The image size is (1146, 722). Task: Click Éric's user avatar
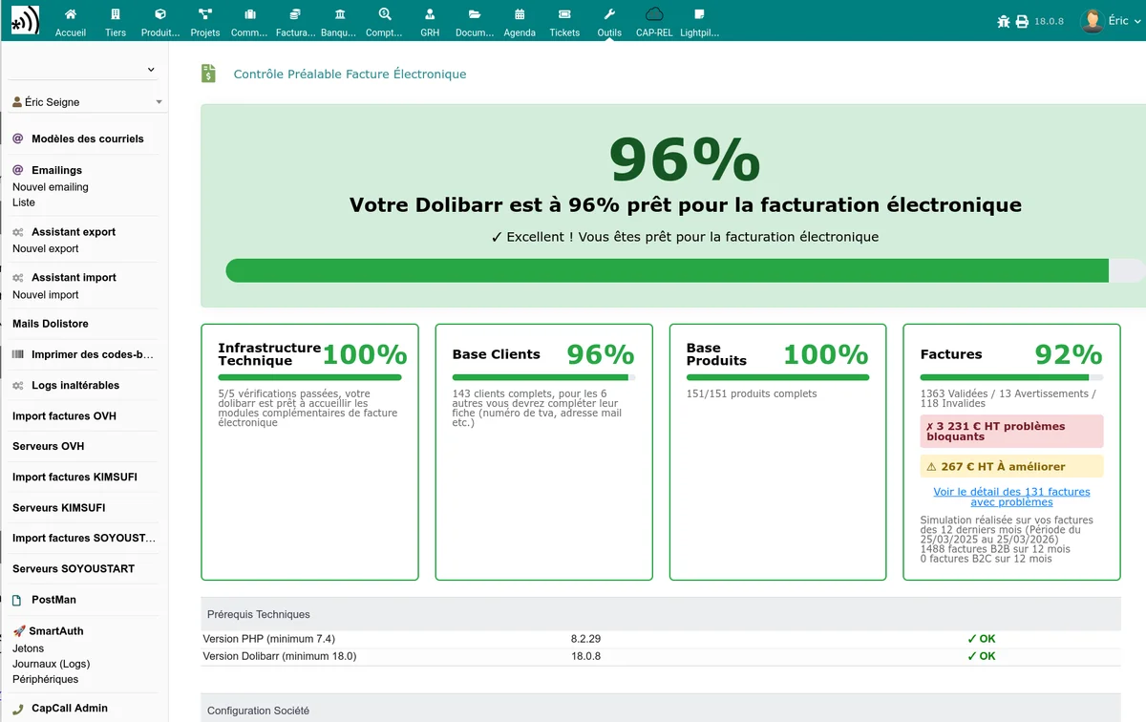click(x=1093, y=21)
